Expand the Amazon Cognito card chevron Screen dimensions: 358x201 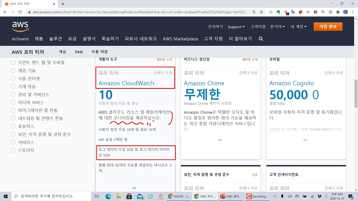point(305,140)
